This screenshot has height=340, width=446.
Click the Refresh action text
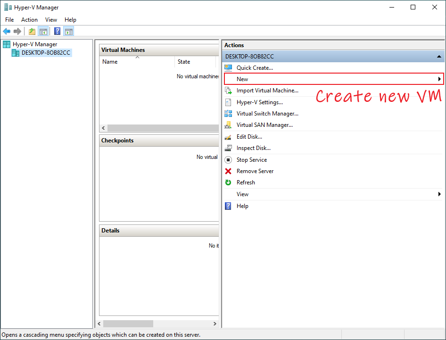pyautogui.click(x=246, y=182)
